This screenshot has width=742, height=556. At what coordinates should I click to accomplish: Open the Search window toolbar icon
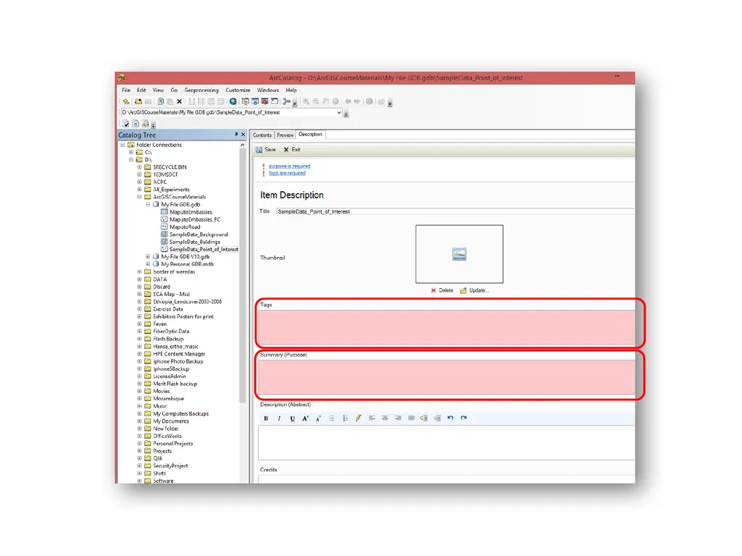pyautogui.click(x=255, y=101)
